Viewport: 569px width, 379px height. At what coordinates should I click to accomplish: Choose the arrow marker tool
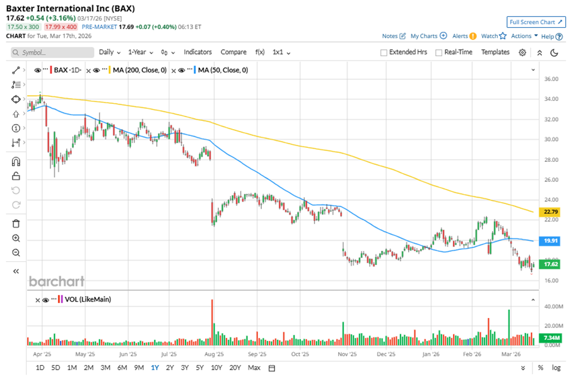16,114
